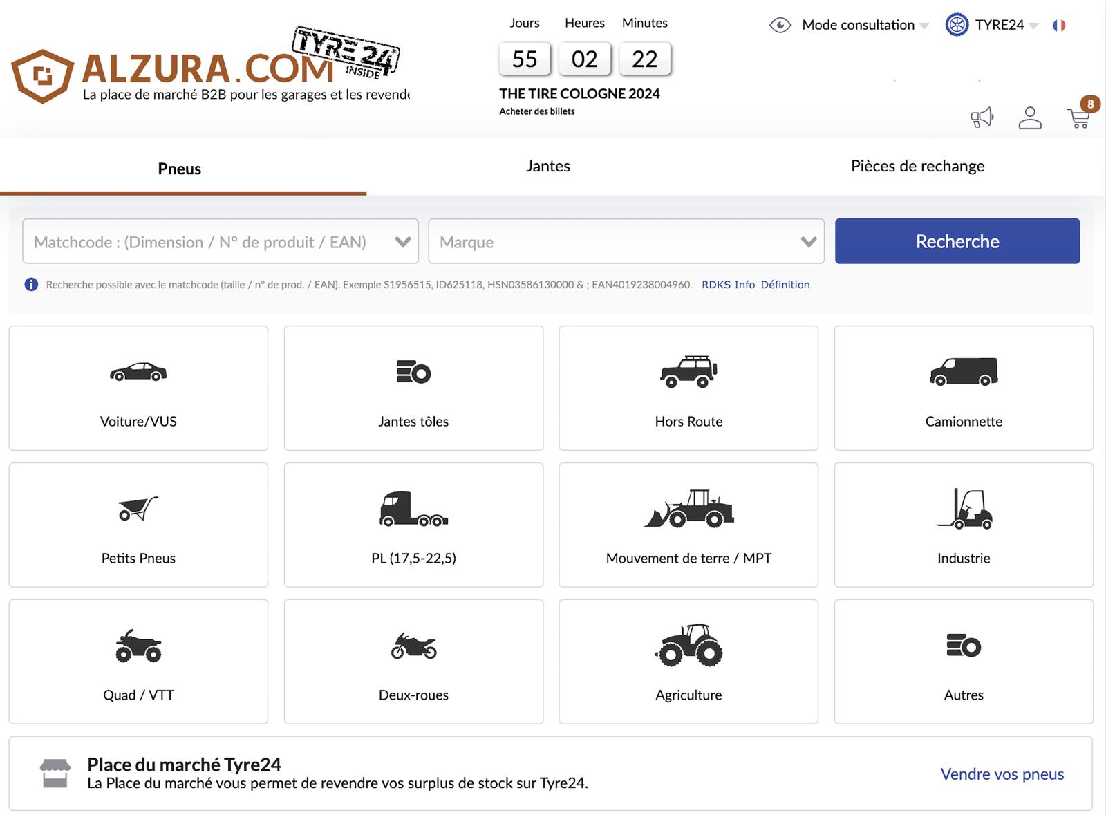This screenshot has height=815, width=1106.
Task: Click the Petits Pneus wheelbarrow icon
Action: pyautogui.click(x=138, y=508)
